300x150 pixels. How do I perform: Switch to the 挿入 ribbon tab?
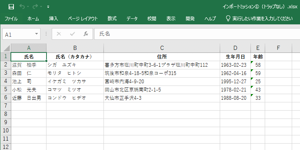click(x=54, y=18)
